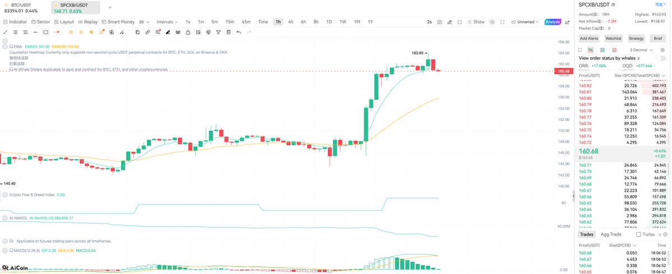Select the 4h interval

click(x=290, y=22)
